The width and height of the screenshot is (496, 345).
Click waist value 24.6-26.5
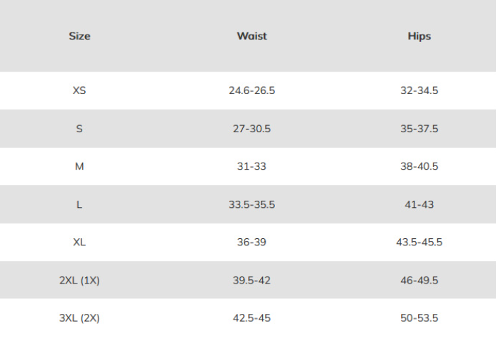click(x=252, y=90)
